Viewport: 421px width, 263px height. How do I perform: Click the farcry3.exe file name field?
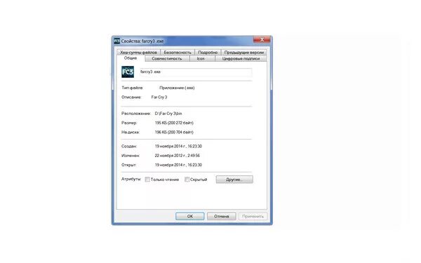(x=196, y=72)
